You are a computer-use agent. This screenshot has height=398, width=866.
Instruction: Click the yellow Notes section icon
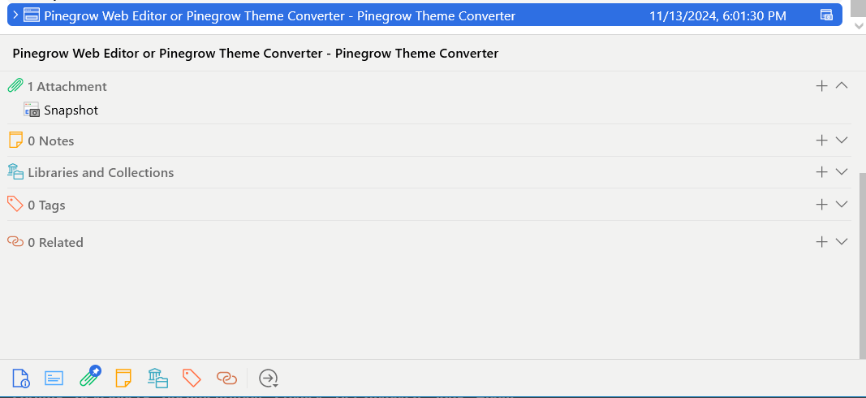15,140
